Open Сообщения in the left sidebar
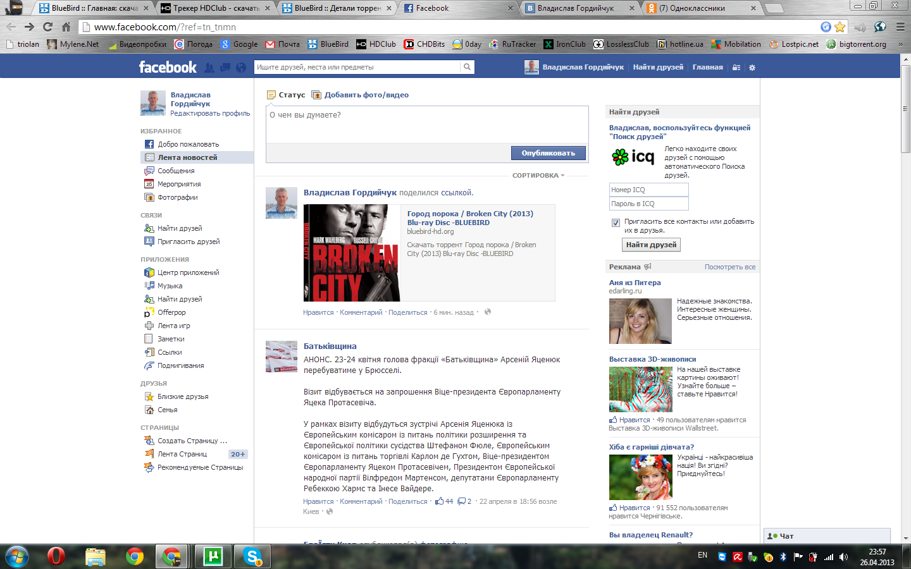 169,171
